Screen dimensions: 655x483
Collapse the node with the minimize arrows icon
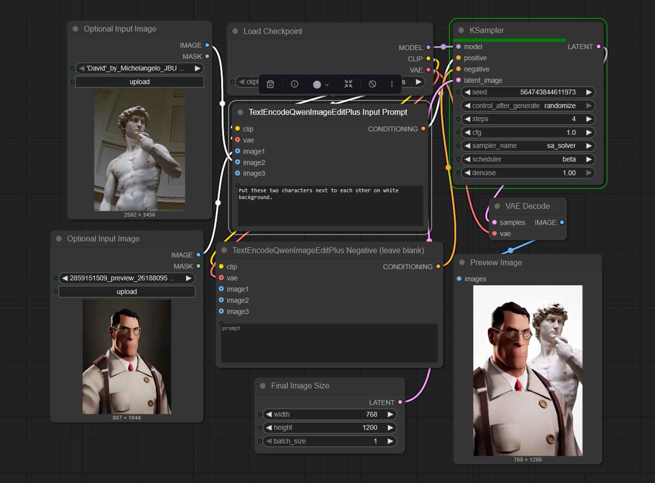point(348,84)
